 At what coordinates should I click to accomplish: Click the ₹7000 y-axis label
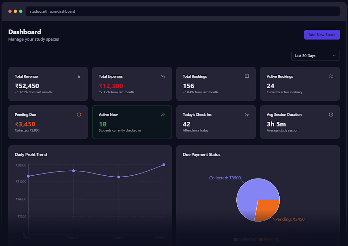point(22,217)
